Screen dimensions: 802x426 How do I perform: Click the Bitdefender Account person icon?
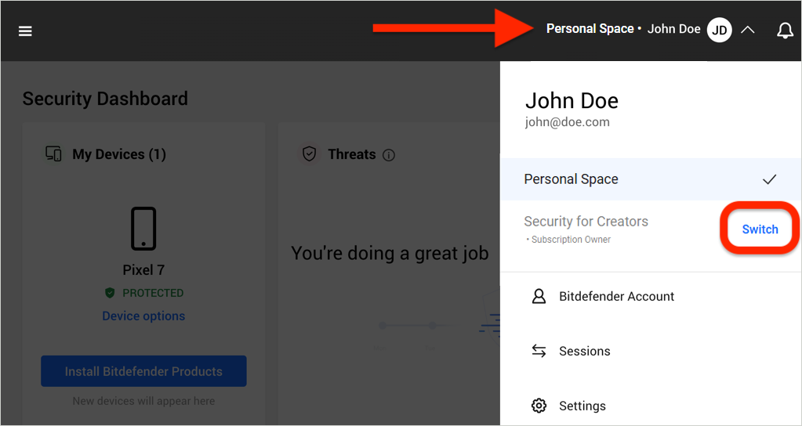(539, 296)
